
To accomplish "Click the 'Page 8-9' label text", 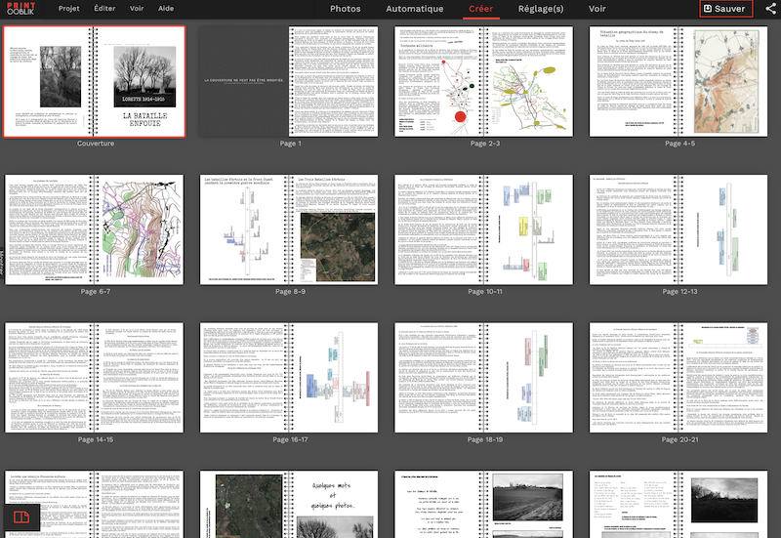I will tap(290, 291).
